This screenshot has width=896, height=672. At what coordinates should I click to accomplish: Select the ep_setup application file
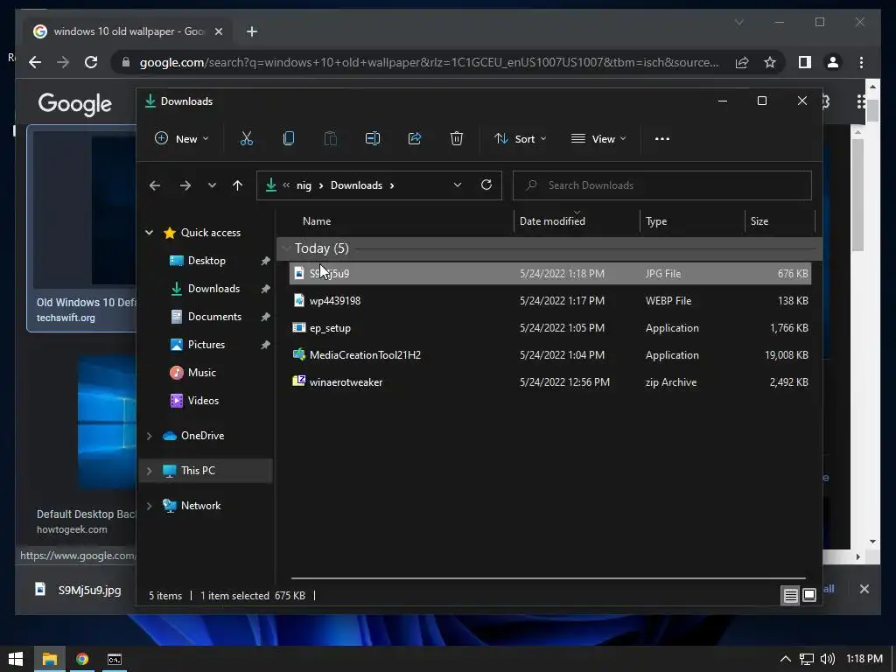pyautogui.click(x=549, y=328)
